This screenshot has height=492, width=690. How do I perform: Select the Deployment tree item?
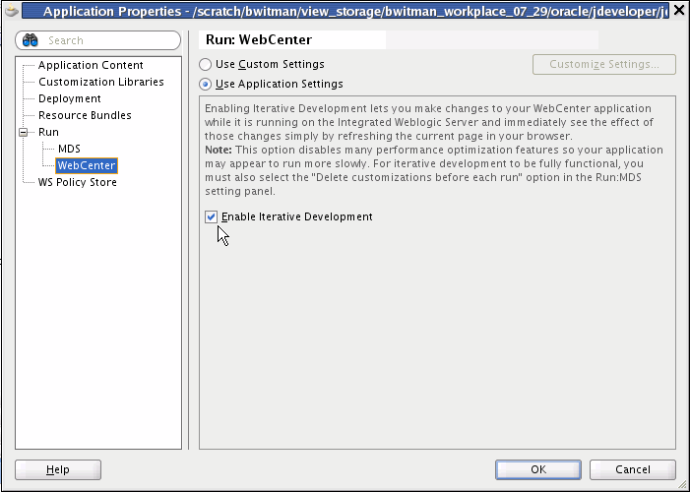[70, 98]
